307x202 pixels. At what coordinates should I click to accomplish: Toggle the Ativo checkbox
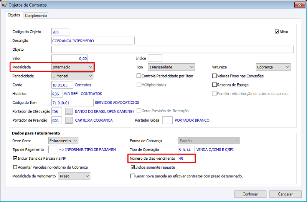pyautogui.click(x=277, y=31)
